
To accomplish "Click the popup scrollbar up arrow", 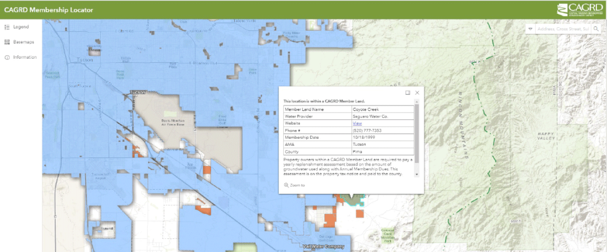I will (417, 101).
